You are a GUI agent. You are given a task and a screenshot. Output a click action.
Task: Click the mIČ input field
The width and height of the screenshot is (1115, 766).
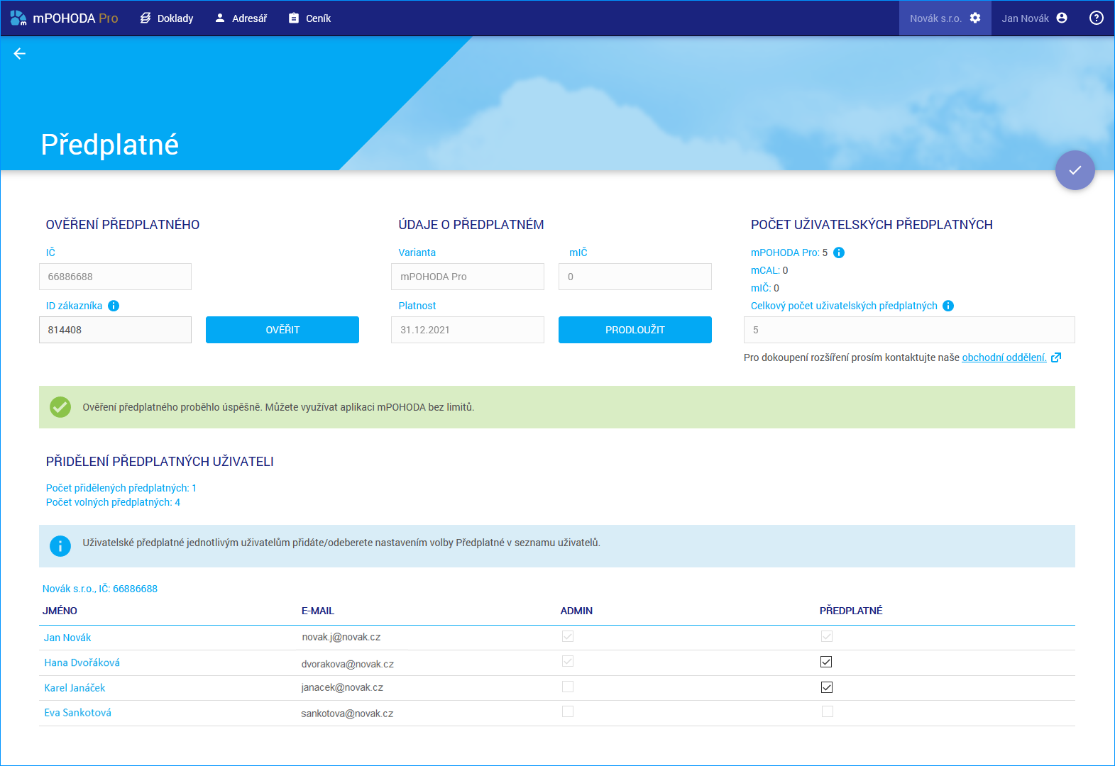coord(635,277)
